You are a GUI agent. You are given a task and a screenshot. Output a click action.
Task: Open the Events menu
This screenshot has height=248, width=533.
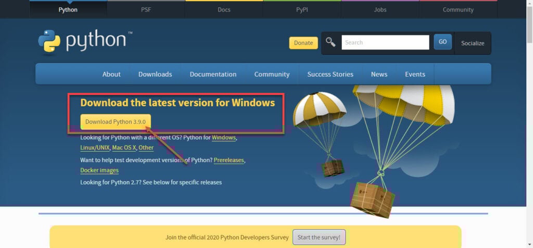pos(415,74)
